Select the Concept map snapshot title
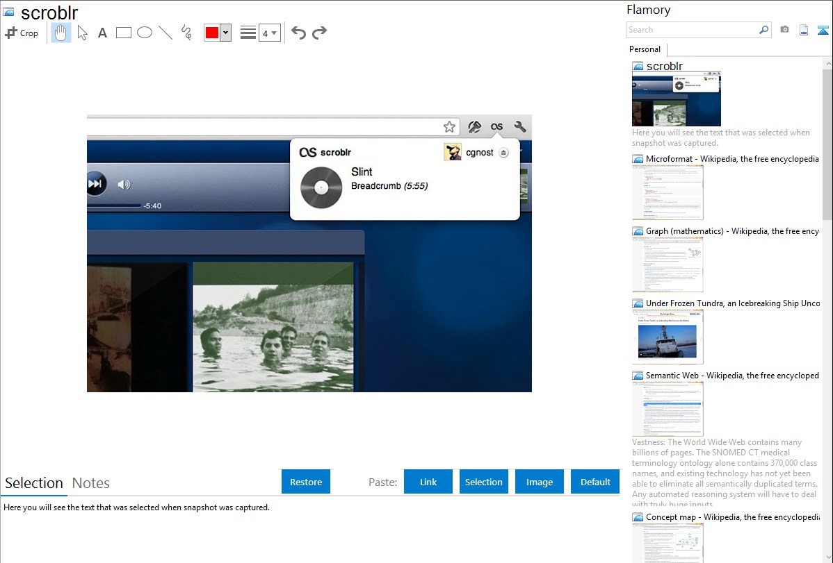Screen dimensions: 833x563 click(733, 516)
